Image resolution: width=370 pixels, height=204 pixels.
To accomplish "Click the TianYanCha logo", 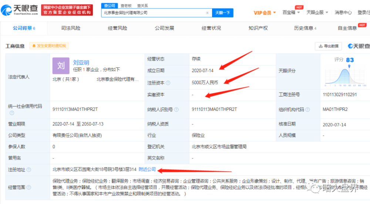I will (x=20, y=10).
